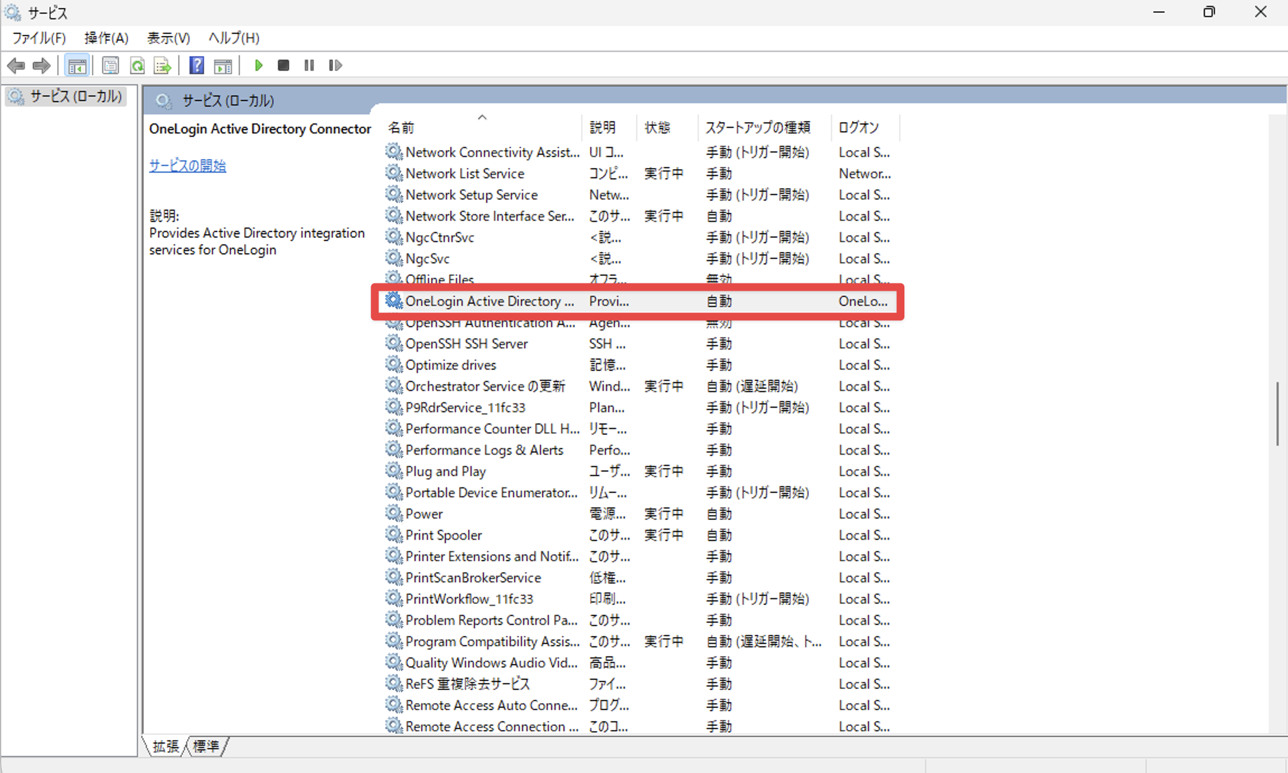Click the gear icon beside NgcSvc

394,258
